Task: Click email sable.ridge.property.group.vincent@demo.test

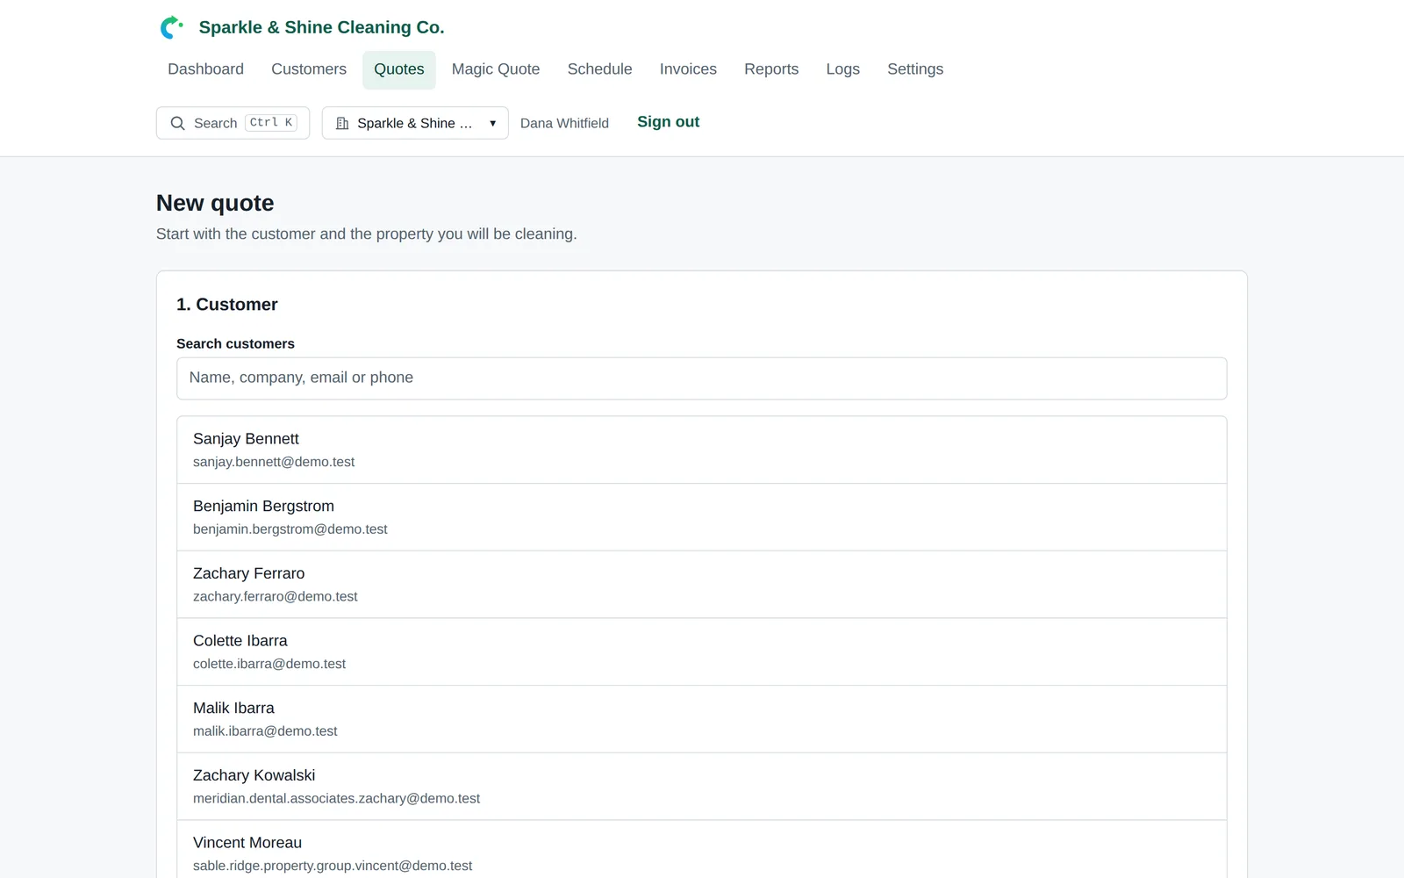Action: [333, 866]
